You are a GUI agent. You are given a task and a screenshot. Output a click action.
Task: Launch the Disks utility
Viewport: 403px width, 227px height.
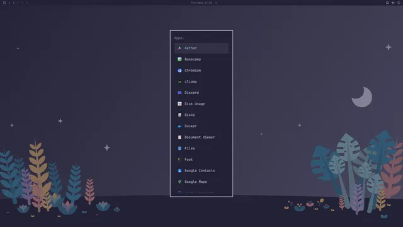(201, 115)
